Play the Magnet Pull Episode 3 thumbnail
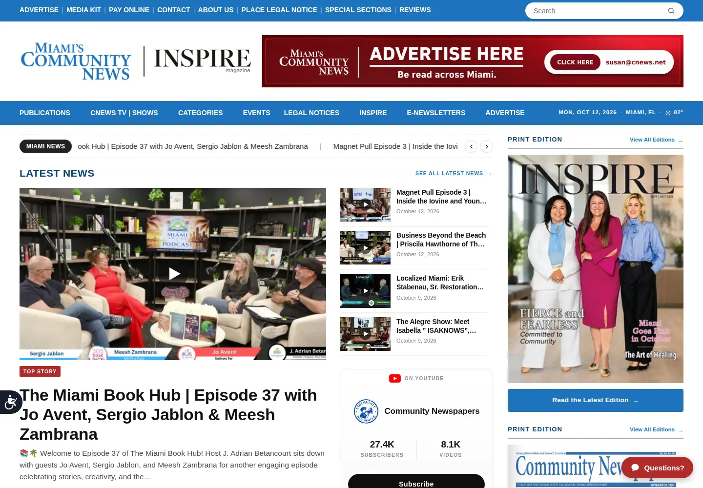The image size is (703, 488). pos(365,204)
